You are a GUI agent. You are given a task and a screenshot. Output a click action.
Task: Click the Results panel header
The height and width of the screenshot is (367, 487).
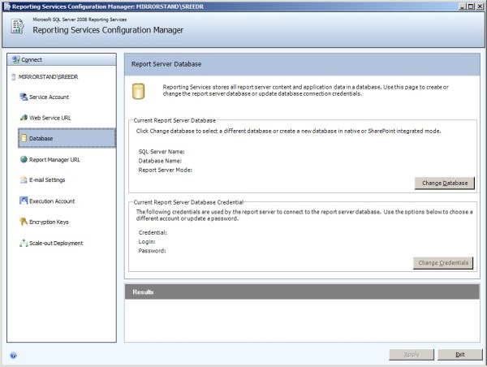pyautogui.click(x=301, y=291)
